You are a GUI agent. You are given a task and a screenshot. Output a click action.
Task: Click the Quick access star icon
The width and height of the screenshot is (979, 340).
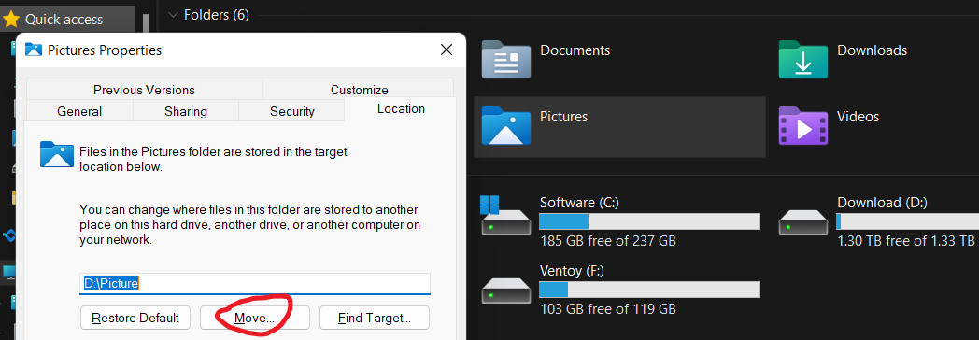[x=10, y=20]
